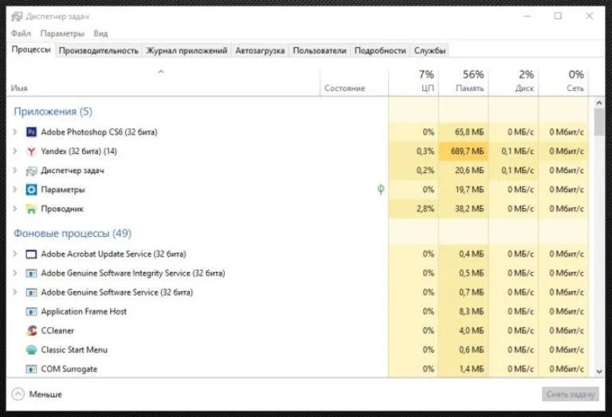Click the green leaf status icon for Параметры
The height and width of the screenshot is (417, 612).
381,190
